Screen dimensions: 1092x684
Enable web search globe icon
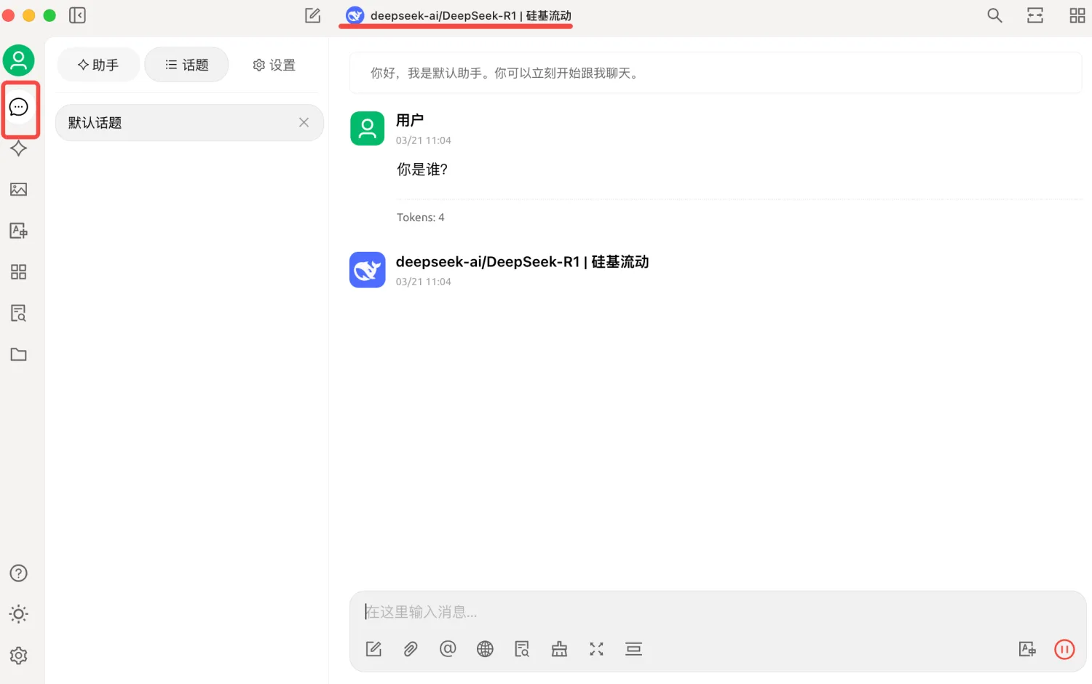[x=485, y=649]
